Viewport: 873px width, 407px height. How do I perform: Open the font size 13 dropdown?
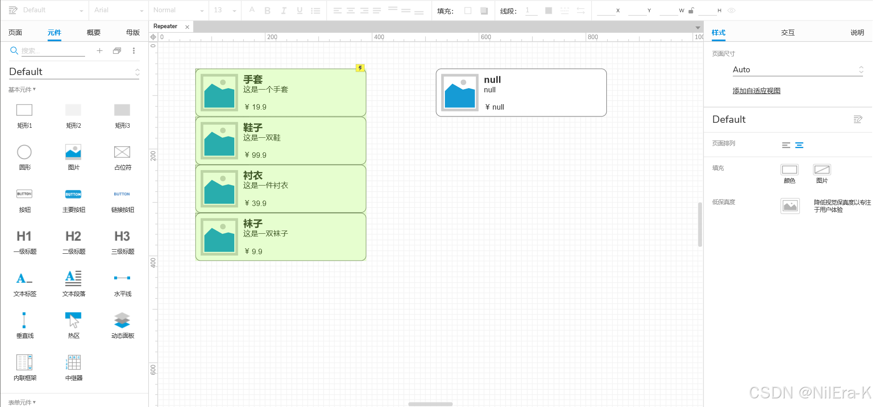(225, 10)
